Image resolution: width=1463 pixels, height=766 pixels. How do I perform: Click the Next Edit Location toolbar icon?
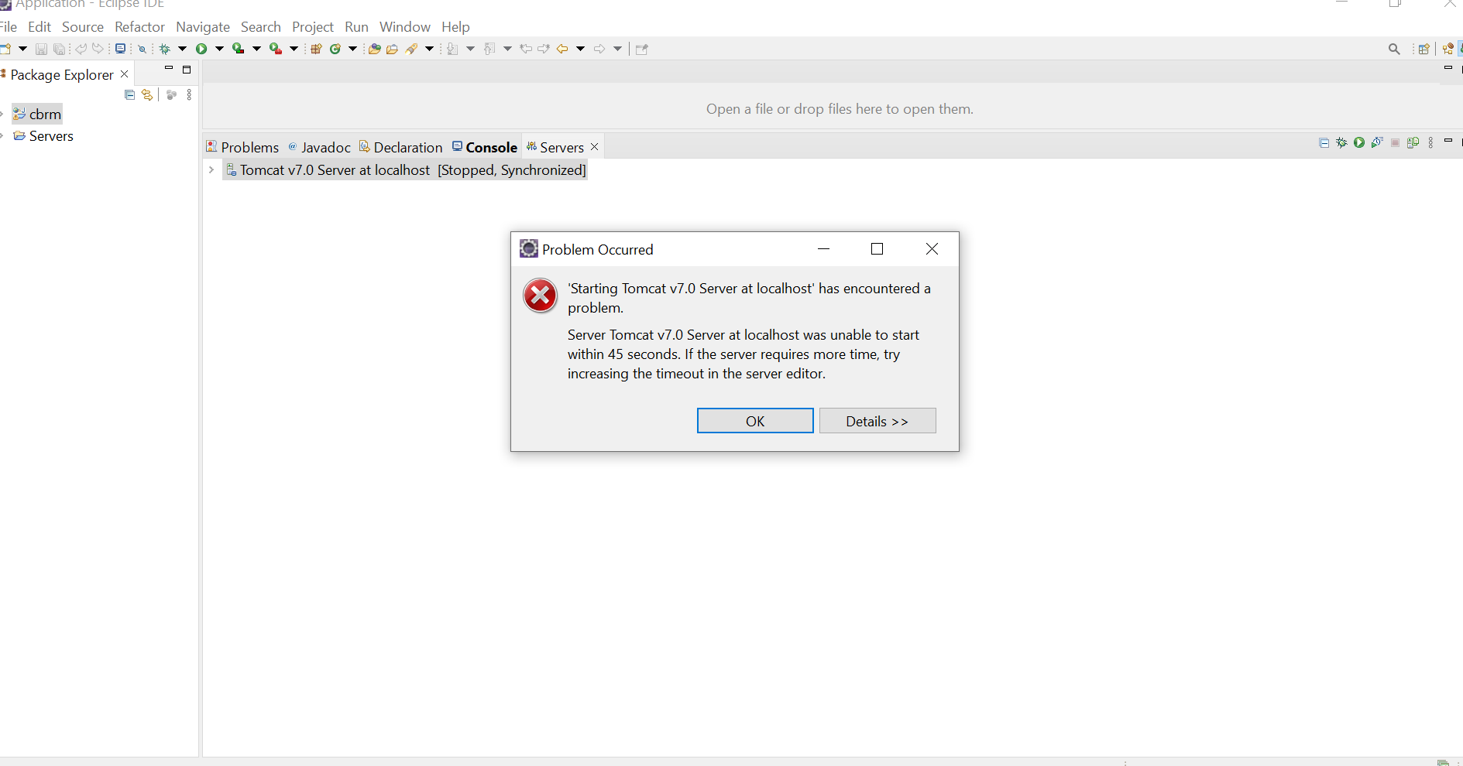click(544, 49)
